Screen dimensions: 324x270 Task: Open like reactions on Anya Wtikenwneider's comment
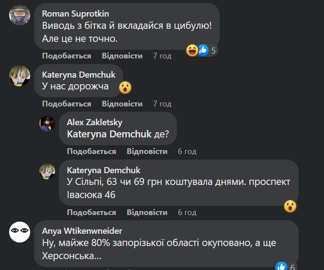286,267
